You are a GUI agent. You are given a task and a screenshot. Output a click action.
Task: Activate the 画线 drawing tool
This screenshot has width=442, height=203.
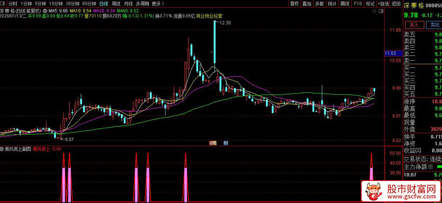pyautogui.click(x=345, y=4)
